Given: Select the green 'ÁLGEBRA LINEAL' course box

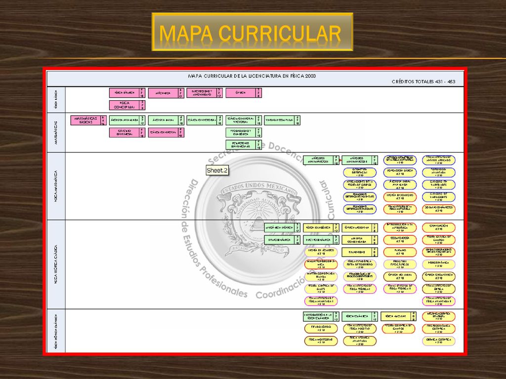Looking at the screenshot, I should point(166,120).
